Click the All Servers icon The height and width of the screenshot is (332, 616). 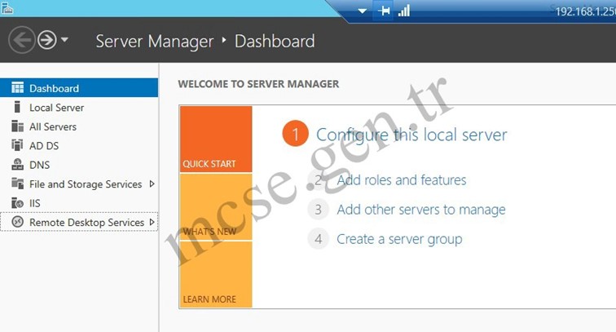point(17,126)
